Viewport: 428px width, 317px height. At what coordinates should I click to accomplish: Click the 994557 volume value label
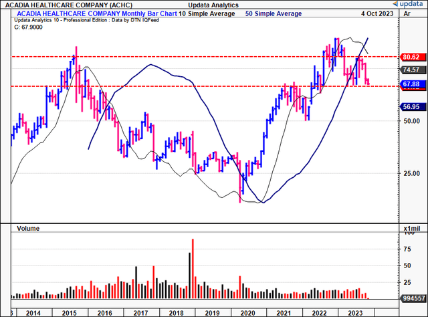[414, 298]
